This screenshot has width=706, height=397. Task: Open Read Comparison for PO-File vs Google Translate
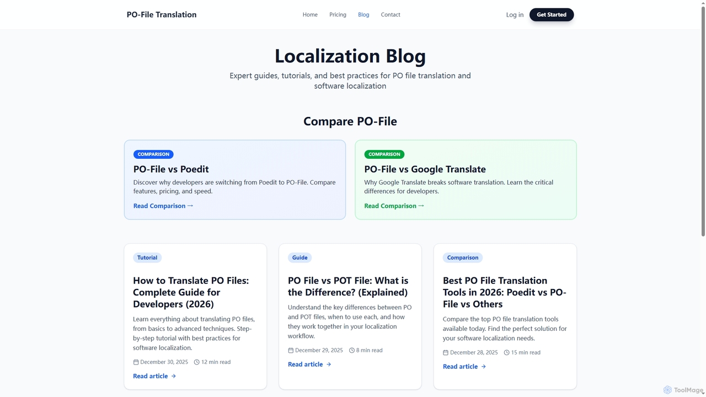point(394,206)
